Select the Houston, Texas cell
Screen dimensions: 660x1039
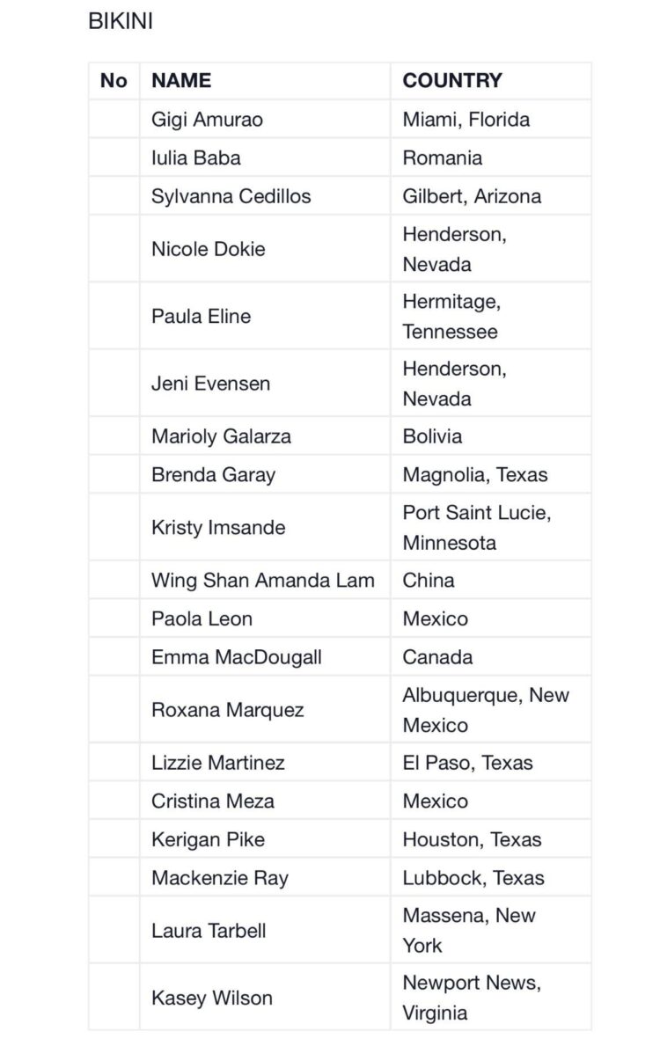pyautogui.click(x=472, y=839)
